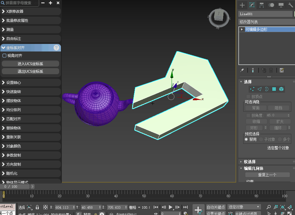Click the 重复上一个 button
295x215 pixels.
(x=267, y=175)
